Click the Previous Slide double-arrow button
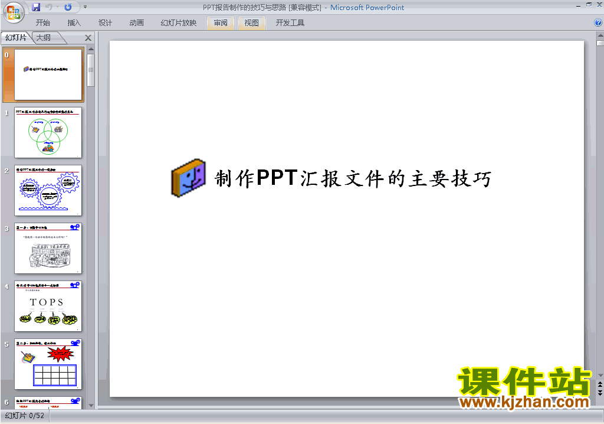604x424 pixels. [600, 384]
